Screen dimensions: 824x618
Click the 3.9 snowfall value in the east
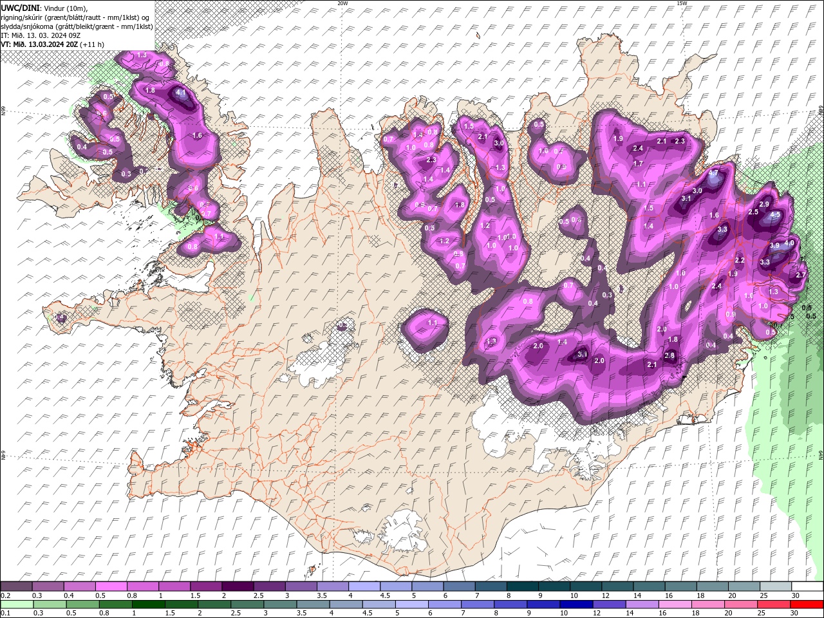click(x=774, y=246)
